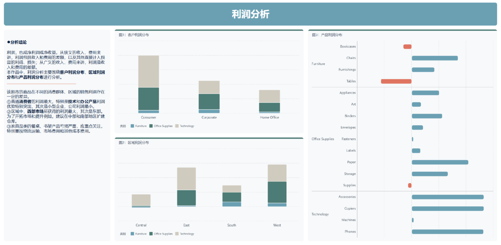This screenshot has height=245, width=501.
Task: Click Furniture legend swatch in region profit chart
Action: 132,234
